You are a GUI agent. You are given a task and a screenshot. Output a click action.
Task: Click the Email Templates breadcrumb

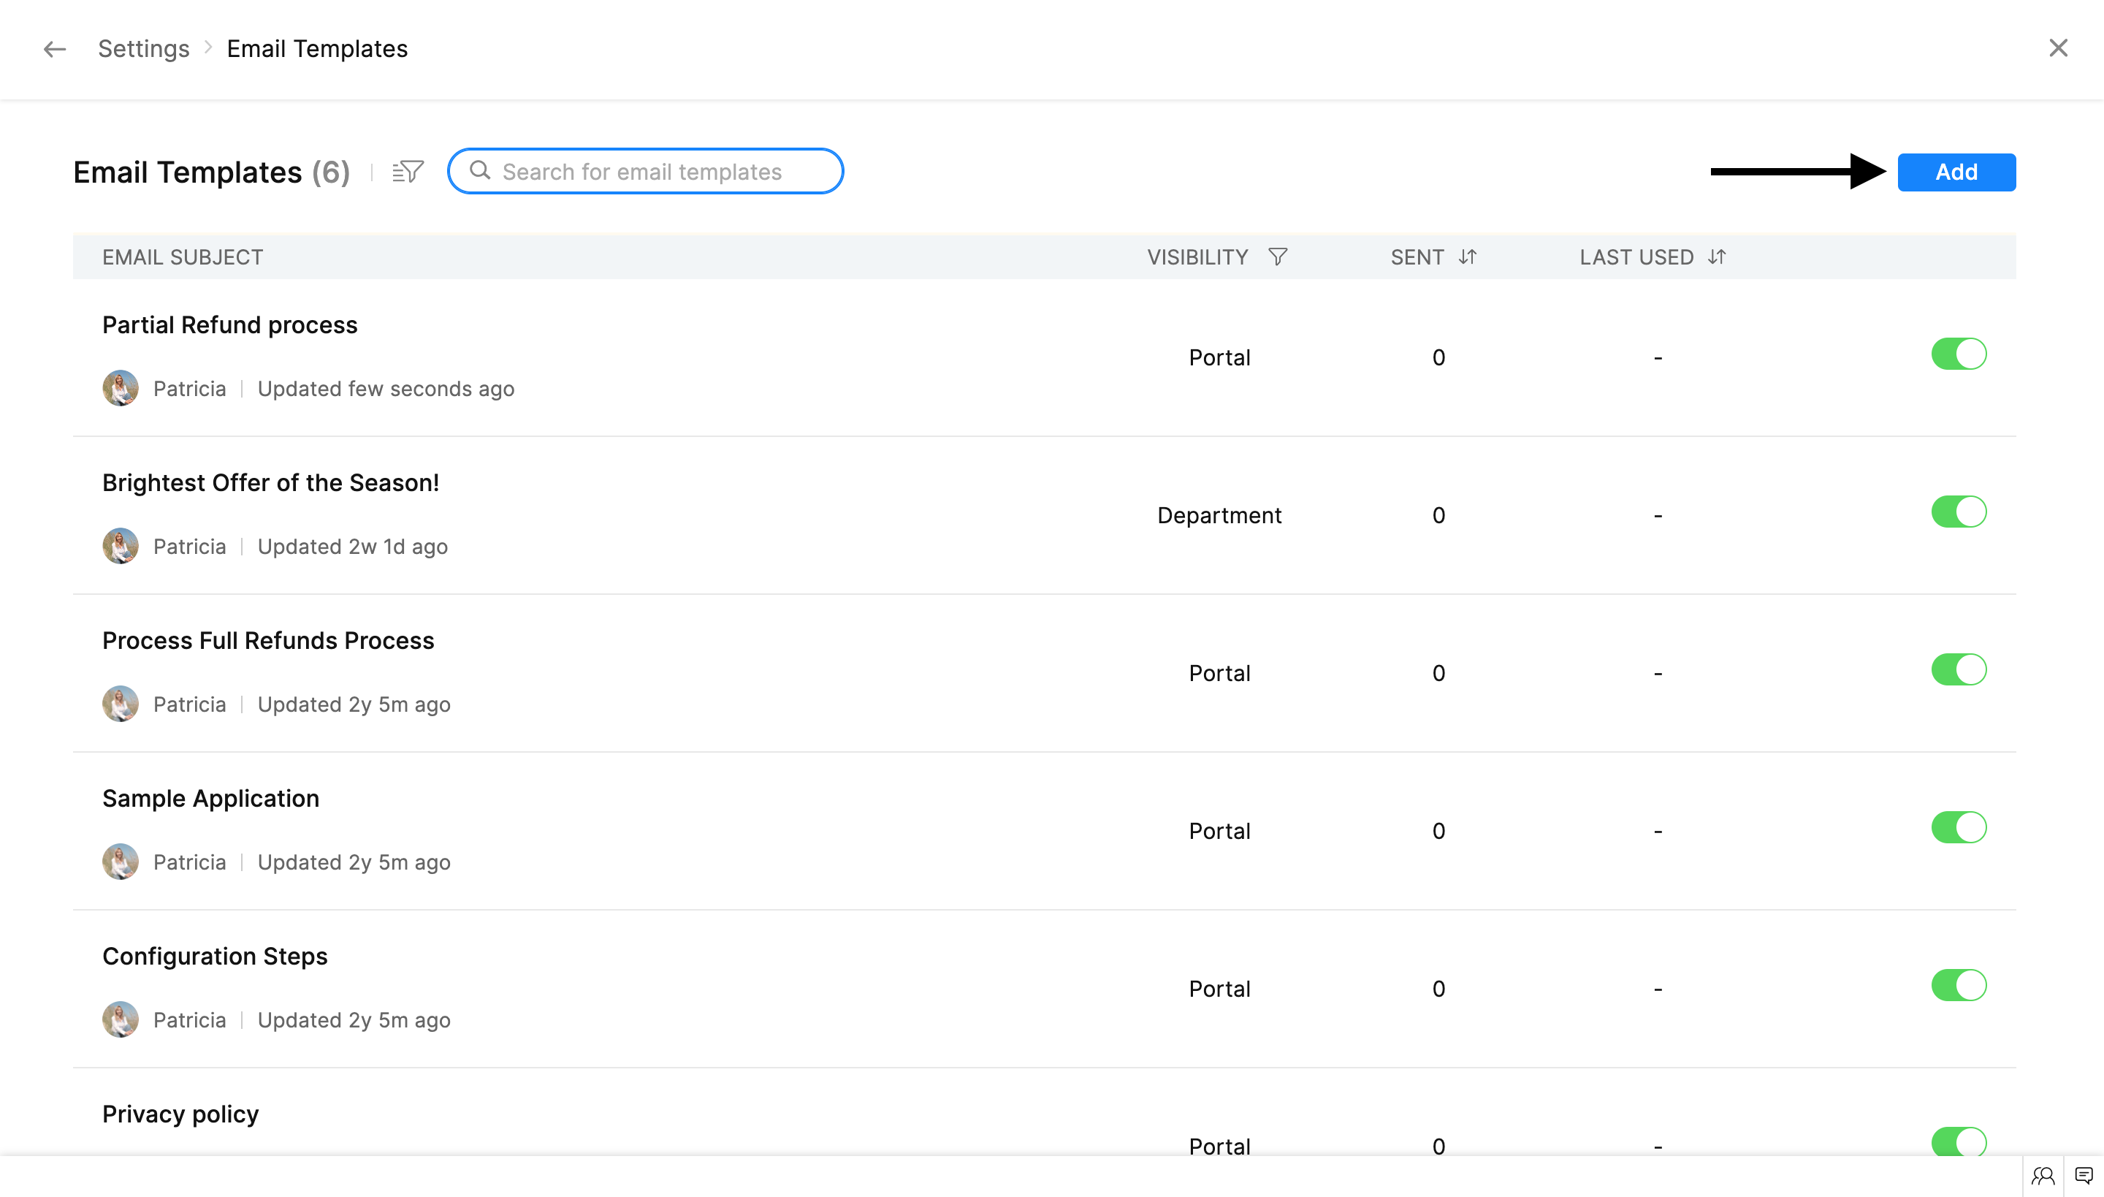(317, 50)
